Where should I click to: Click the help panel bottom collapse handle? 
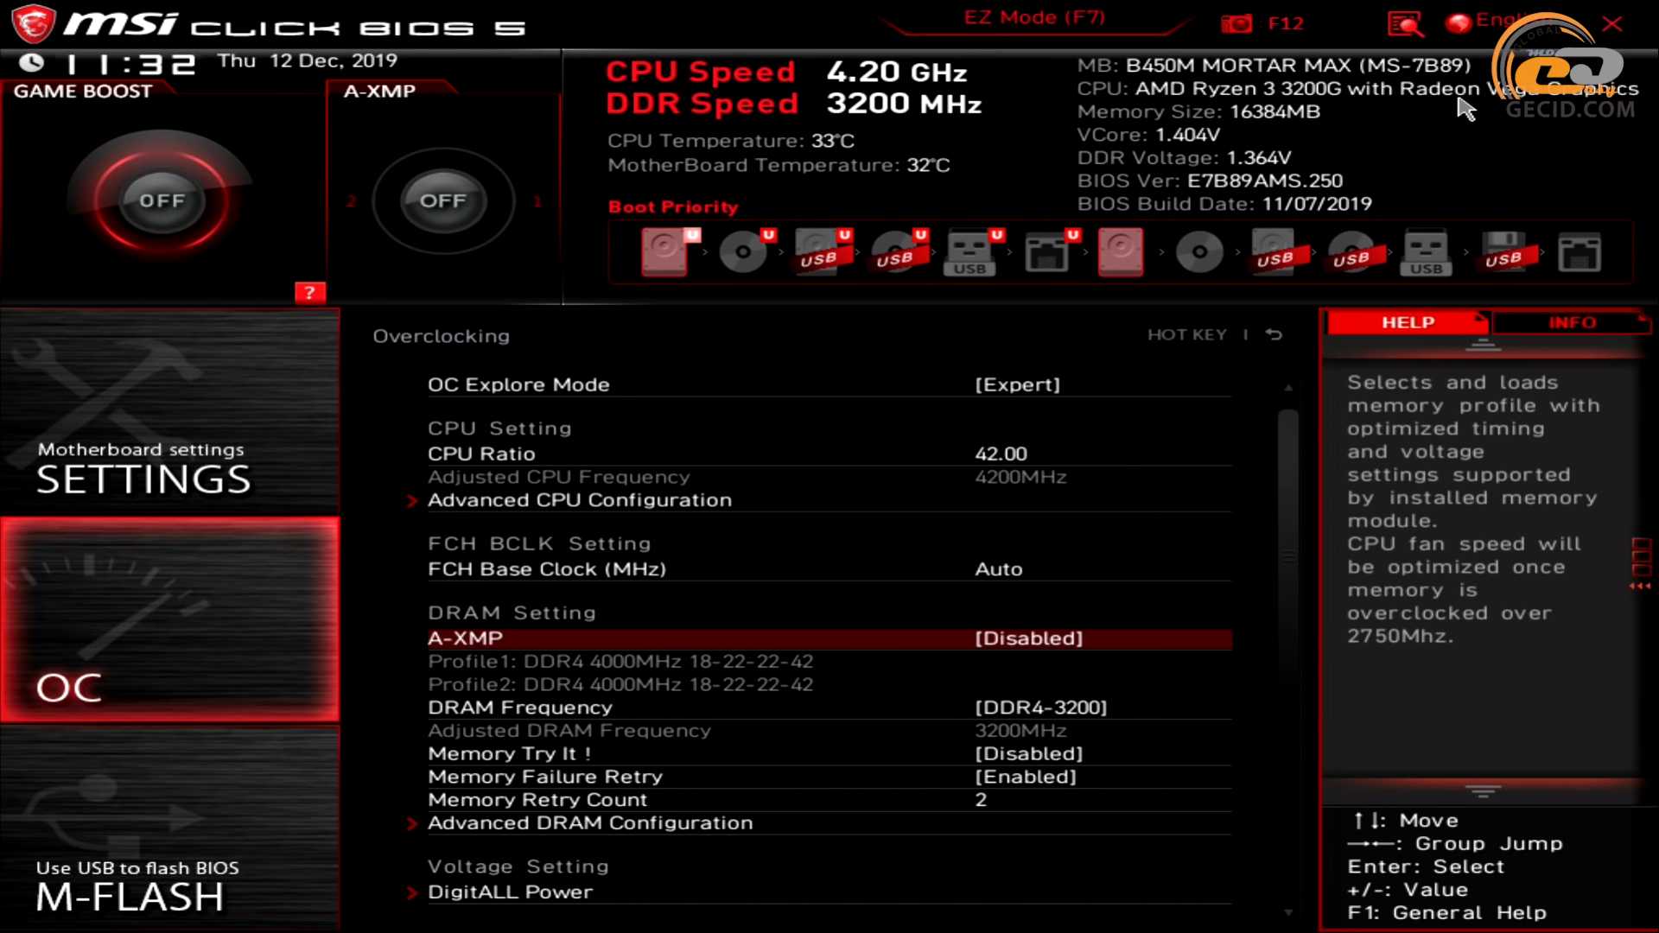pos(1483,791)
